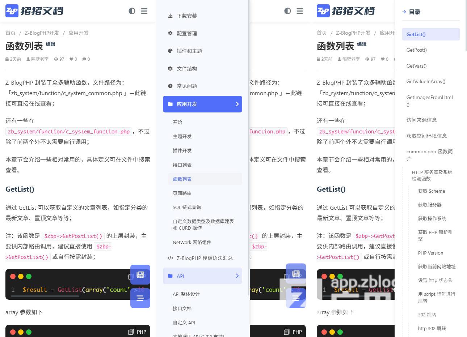
Task: Click the question-mark icon for 常见问题
Action: [170, 86]
